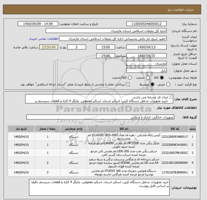Click the CANON MF237W printer item name
The image size is (207, 200).
[x=124, y=145]
